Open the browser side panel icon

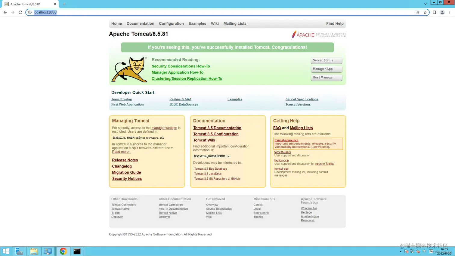(435, 12)
